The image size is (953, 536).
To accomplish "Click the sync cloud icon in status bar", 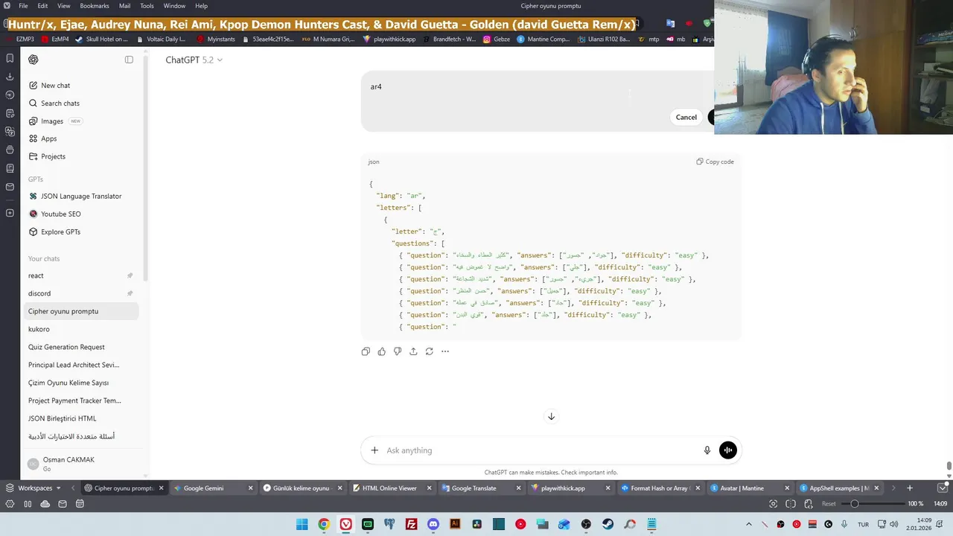I will tap(45, 504).
